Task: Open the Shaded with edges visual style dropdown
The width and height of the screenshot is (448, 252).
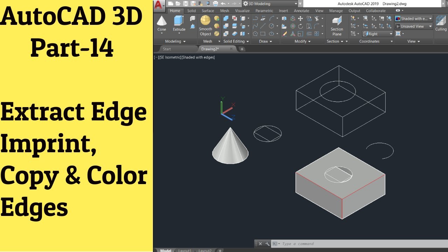Action: coord(414,19)
